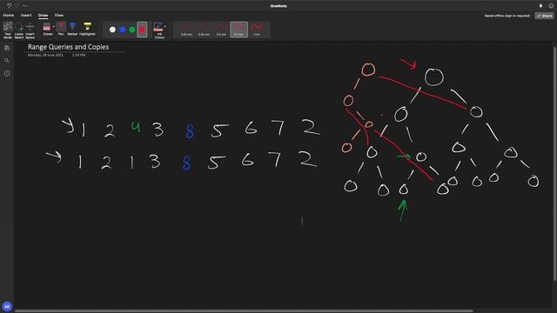Set pen thickness to 0.35 mm
557x313 pixels.
click(x=204, y=30)
